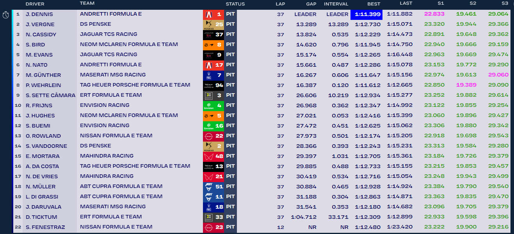Click Mahindra car 48 team badge
Screen dimensions: 514x234
(213, 156)
